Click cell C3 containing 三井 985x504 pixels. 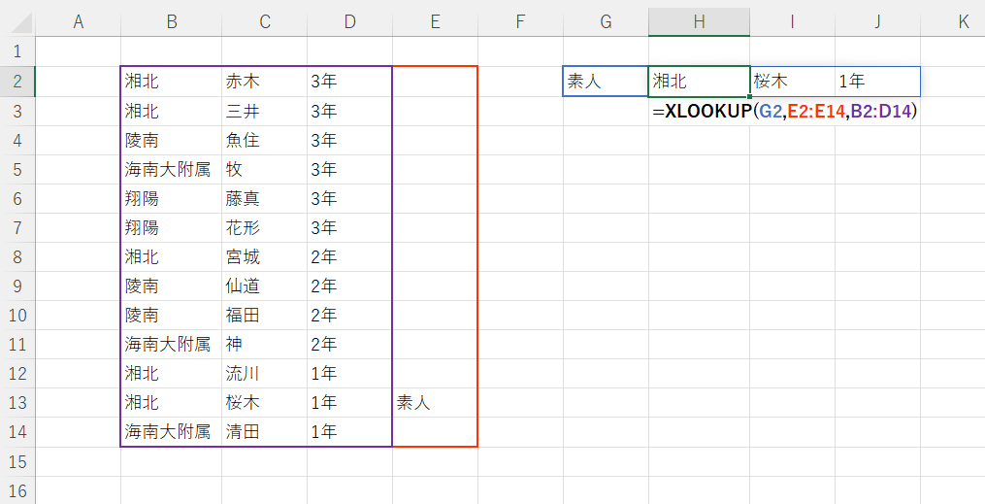coord(265,111)
